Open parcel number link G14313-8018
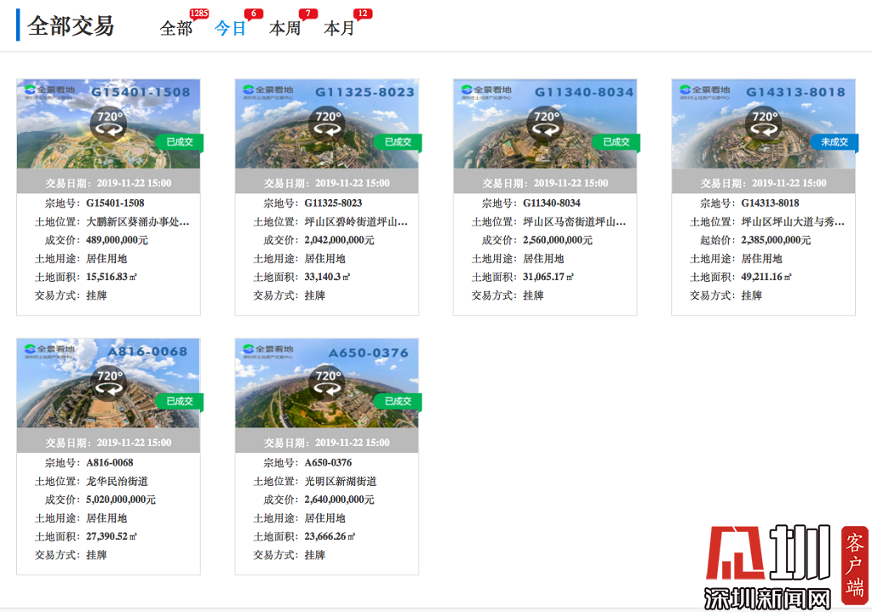This screenshot has width=872, height=612. point(770,203)
